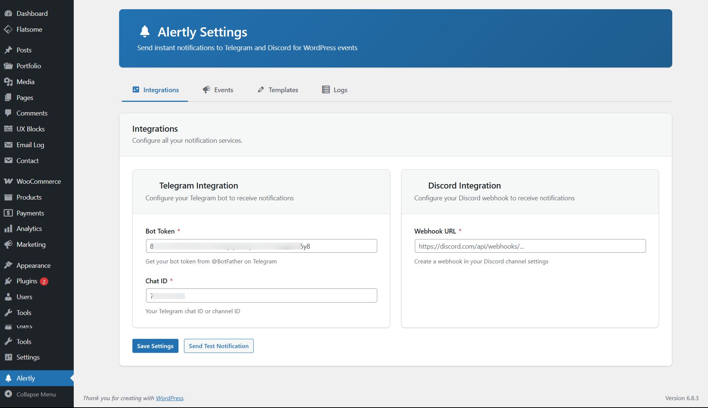
Task: Click the Analytics bar chart icon
Action: 8,229
